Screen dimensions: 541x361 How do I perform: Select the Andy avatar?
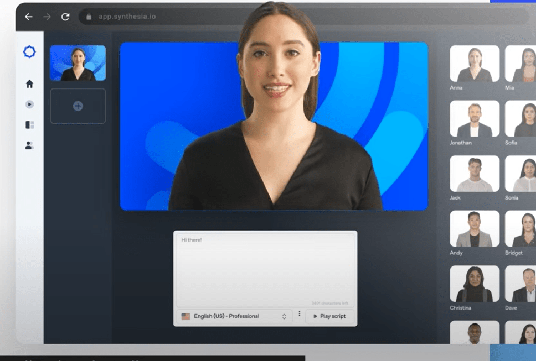474,229
